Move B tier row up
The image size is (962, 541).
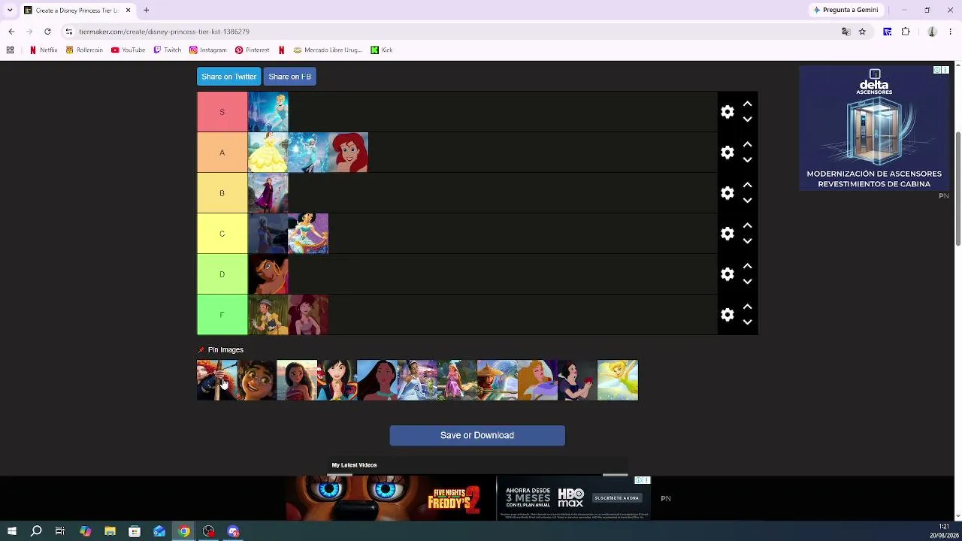point(747,186)
